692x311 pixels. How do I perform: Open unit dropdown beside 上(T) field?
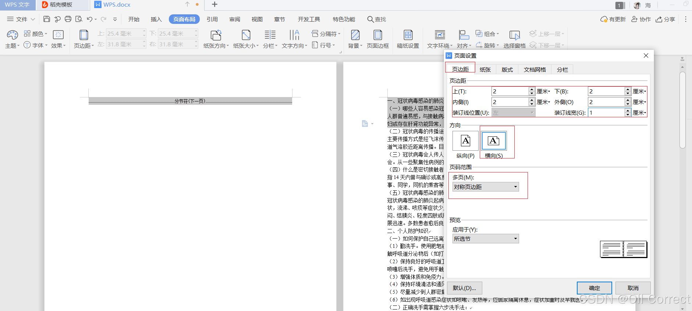click(x=543, y=91)
